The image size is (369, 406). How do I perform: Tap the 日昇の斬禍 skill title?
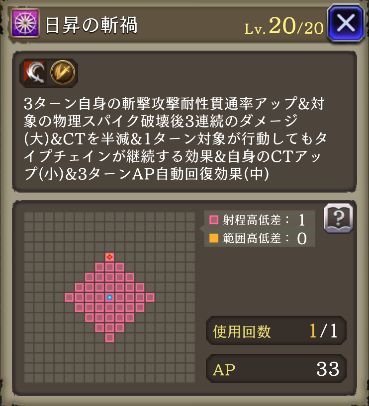click(92, 25)
